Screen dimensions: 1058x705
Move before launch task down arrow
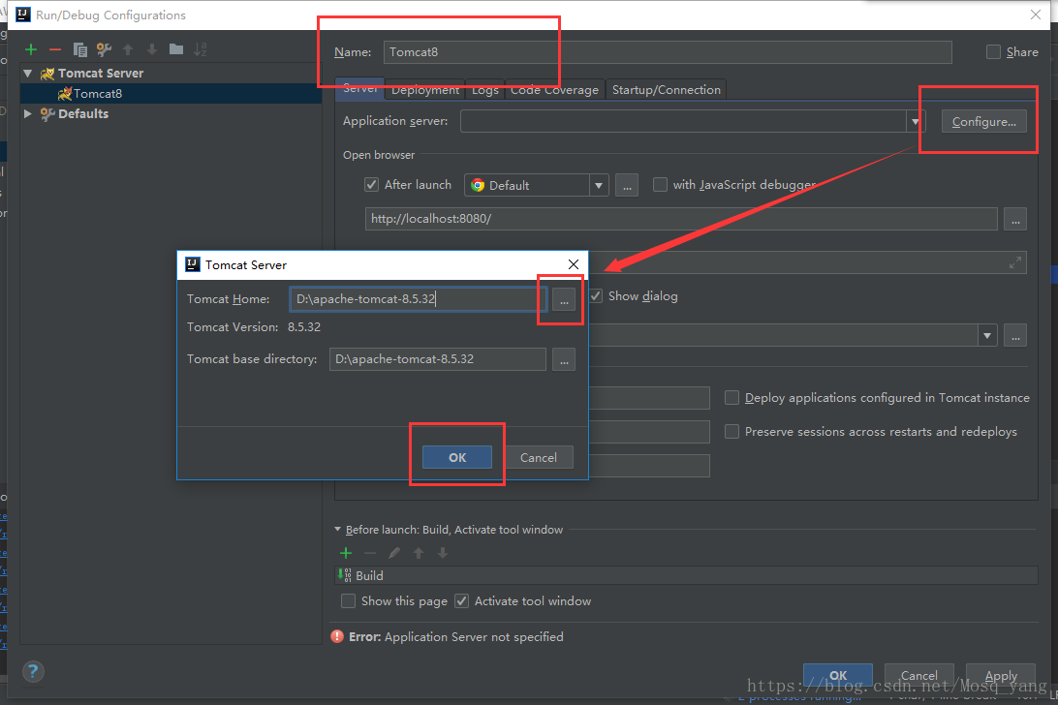[443, 553]
